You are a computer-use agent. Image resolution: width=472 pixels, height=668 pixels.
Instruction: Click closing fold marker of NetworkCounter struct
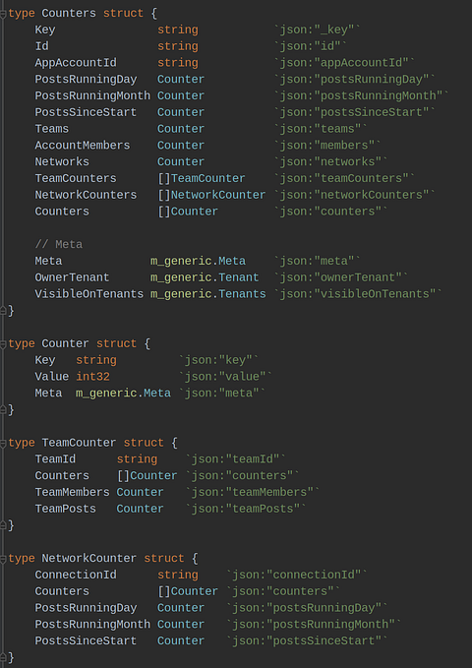coord(3,658)
